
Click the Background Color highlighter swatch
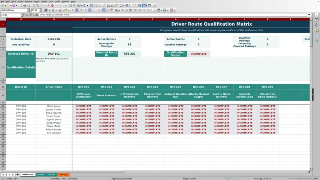[x=66, y=10]
